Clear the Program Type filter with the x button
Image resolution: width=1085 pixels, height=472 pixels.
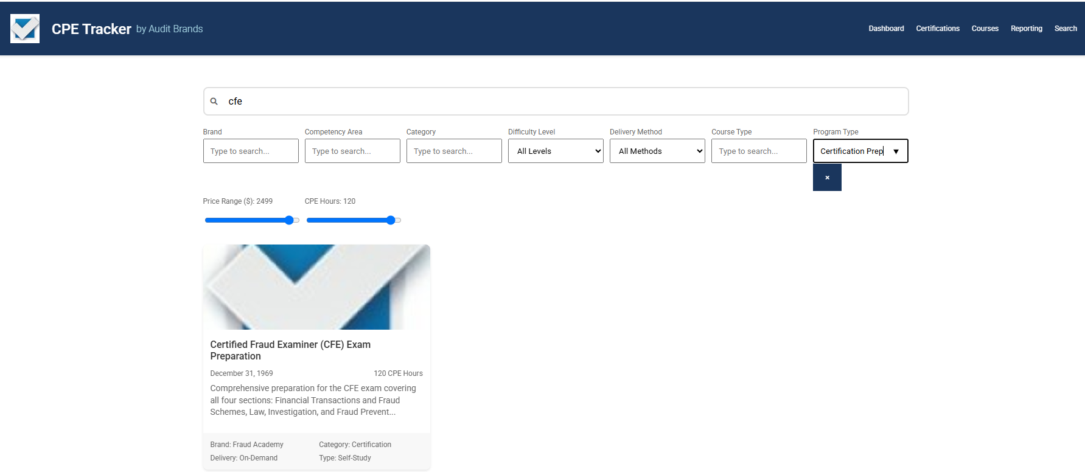pyautogui.click(x=827, y=178)
